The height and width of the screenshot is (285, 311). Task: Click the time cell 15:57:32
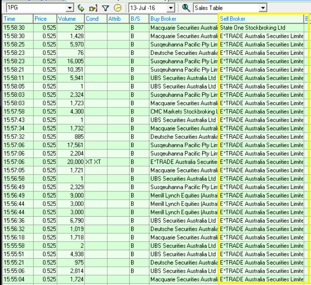17,137
